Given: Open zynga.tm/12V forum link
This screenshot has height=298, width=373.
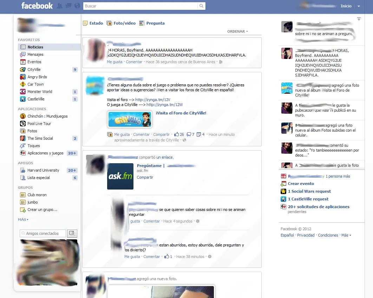Looking at the screenshot, I should click(153, 100).
